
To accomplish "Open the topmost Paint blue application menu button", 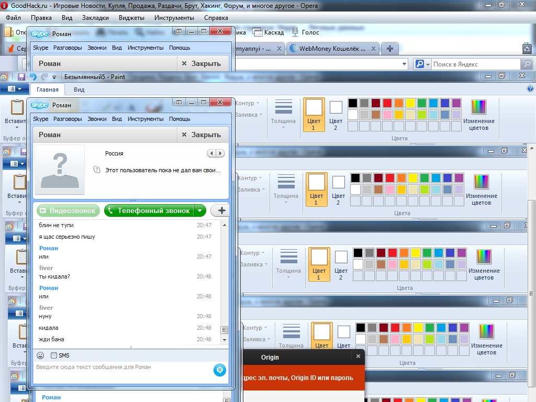I will click(x=14, y=89).
